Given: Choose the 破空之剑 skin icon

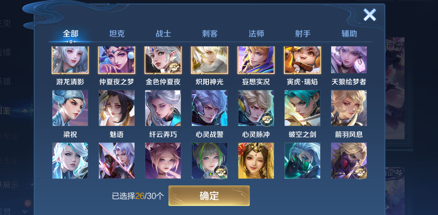Looking at the screenshot, I should (x=303, y=108).
